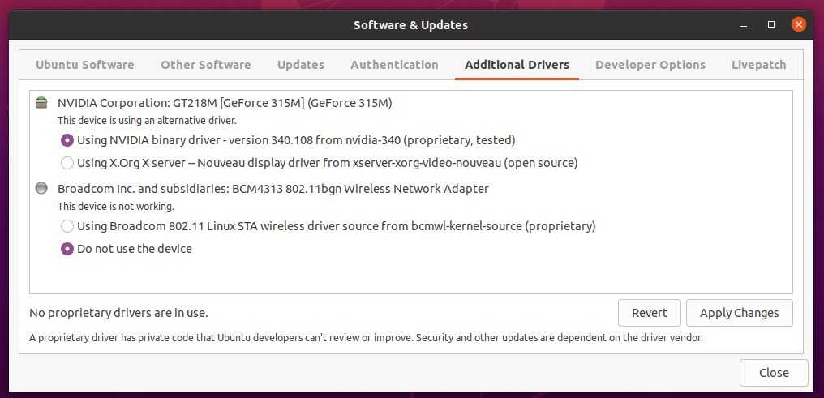Open the Livepatch tab
Image resolution: width=824 pixels, height=398 pixels.
tap(758, 65)
